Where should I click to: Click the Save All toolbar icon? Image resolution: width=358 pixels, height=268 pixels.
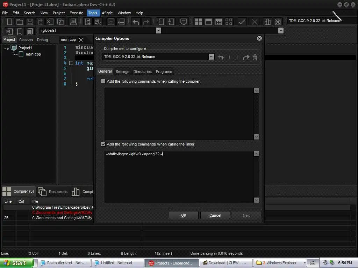[40, 22]
